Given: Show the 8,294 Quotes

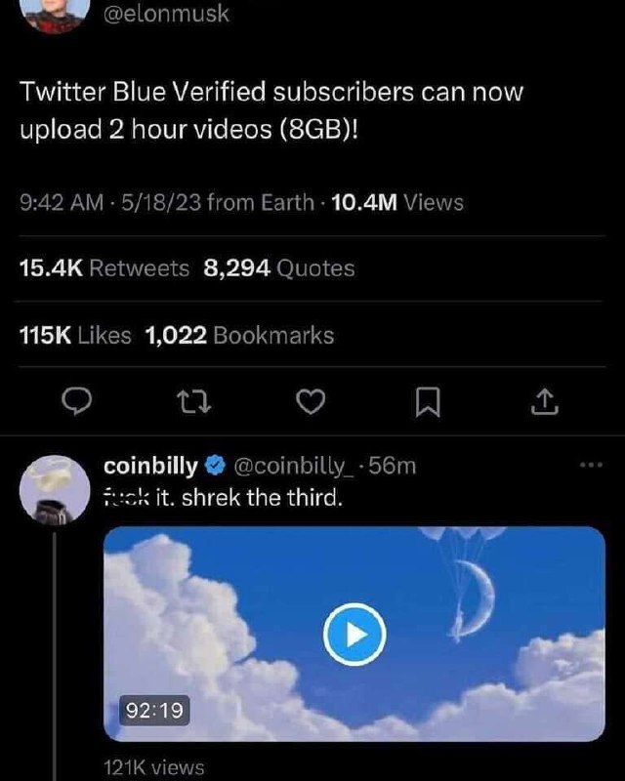Looking at the screenshot, I should [x=278, y=267].
